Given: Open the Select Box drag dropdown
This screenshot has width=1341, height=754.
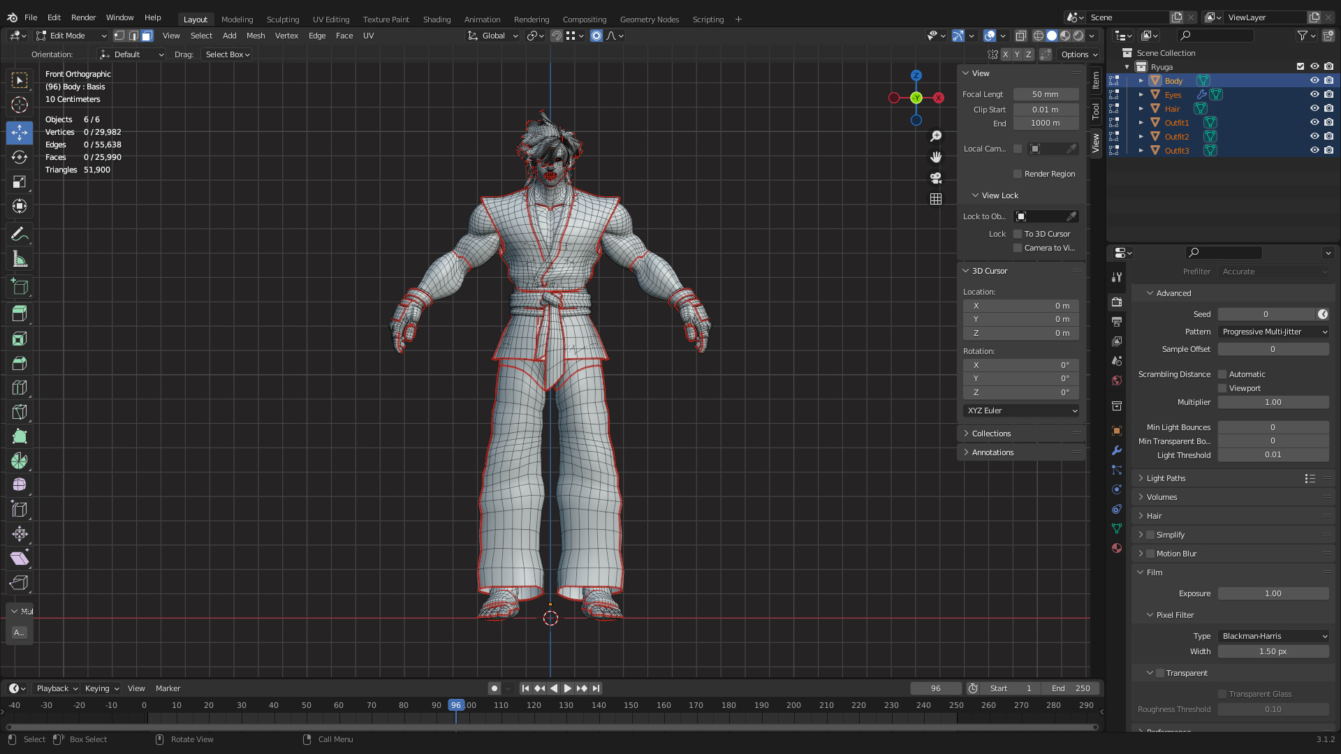Looking at the screenshot, I should click(x=228, y=54).
